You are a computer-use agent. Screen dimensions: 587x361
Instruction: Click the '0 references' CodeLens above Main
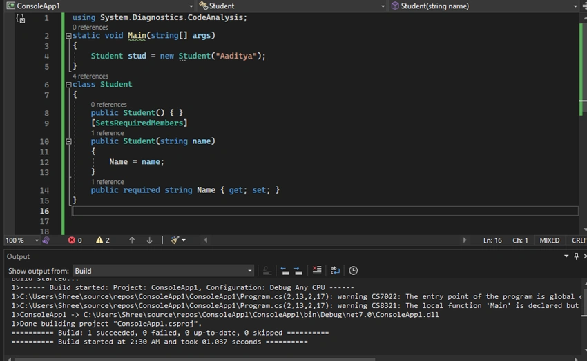pos(90,28)
